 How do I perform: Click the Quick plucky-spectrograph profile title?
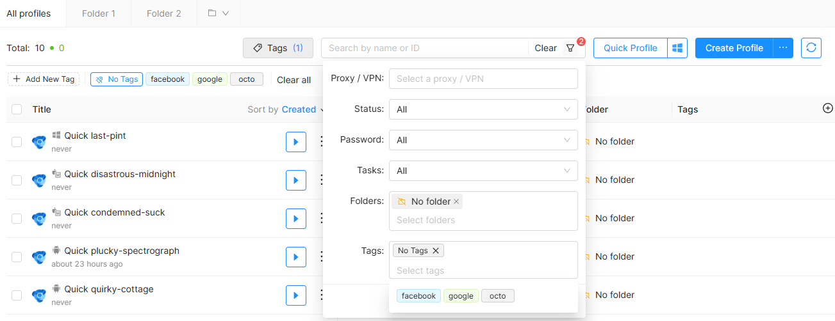pos(122,251)
